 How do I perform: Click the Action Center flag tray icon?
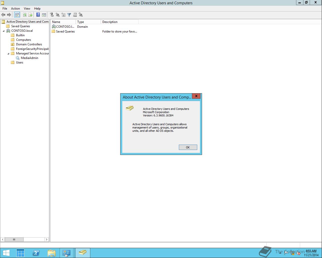click(286, 253)
